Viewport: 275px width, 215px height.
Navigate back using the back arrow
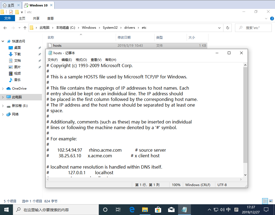[5, 27]
